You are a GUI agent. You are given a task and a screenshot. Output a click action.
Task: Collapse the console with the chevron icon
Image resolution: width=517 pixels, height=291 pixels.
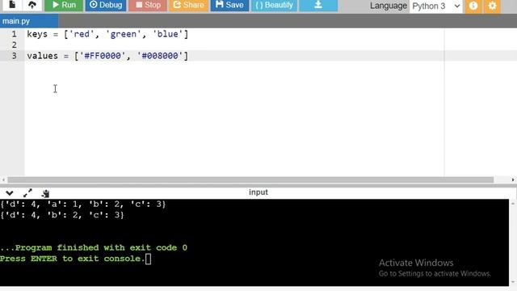9,193
